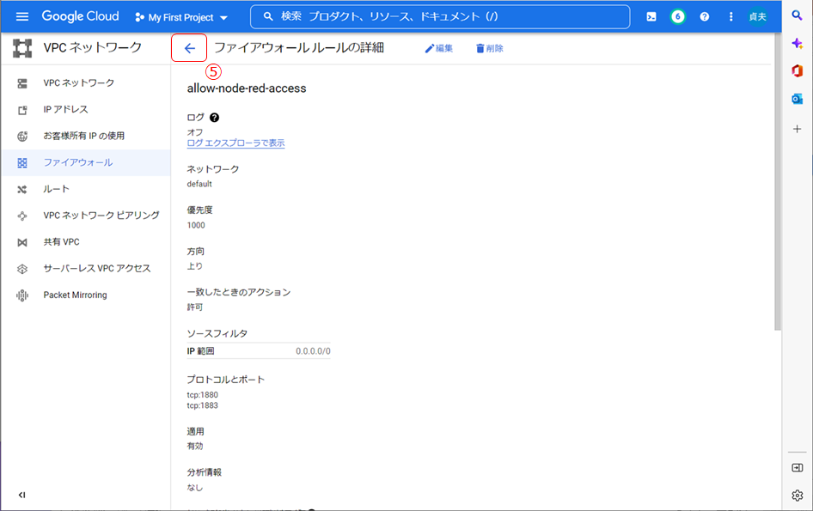The image size is (813, 511).
Task: Open the notifications badge showing 6
Action: (x=677, y=17)
